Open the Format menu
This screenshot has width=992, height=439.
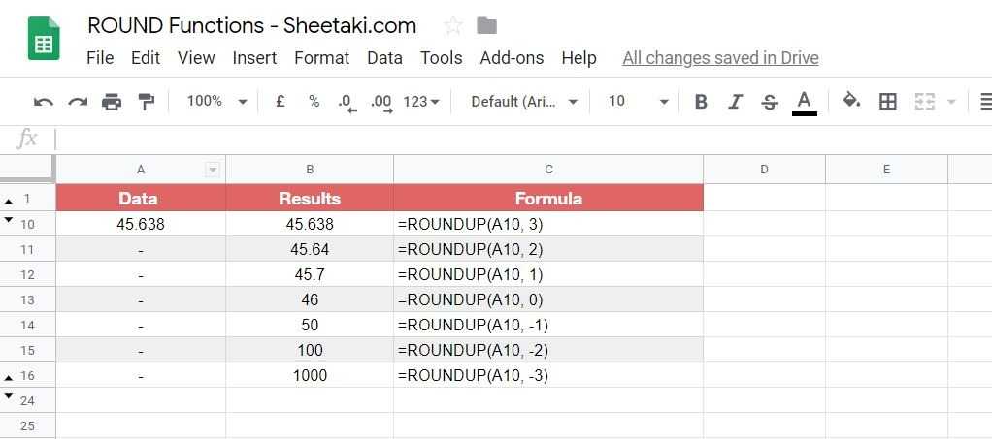pos(321,58)
